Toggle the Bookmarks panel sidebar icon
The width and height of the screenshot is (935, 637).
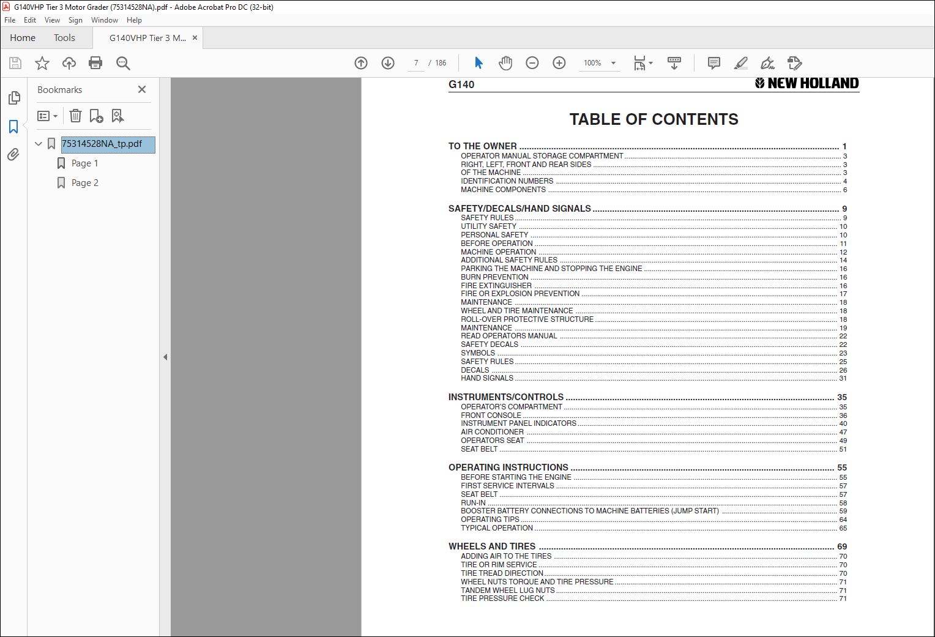pos(13,127)
